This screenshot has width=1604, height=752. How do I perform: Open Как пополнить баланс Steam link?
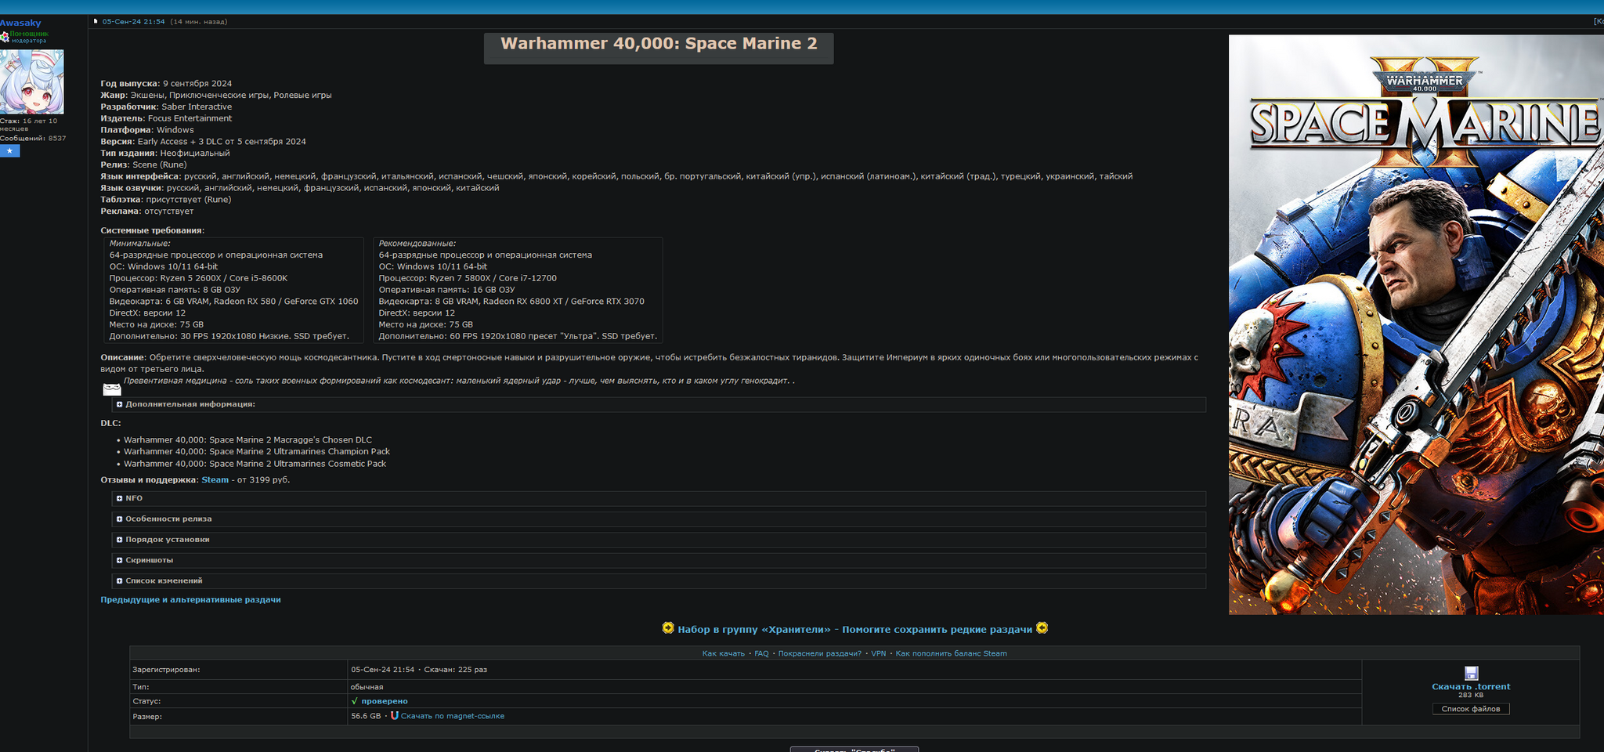[x=952, y=653]
